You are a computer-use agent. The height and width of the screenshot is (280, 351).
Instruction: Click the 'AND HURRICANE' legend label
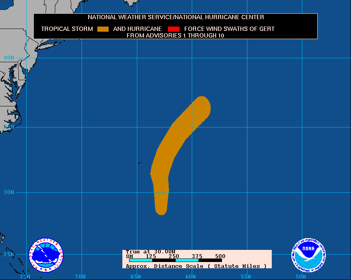click(x=137, y=29)
